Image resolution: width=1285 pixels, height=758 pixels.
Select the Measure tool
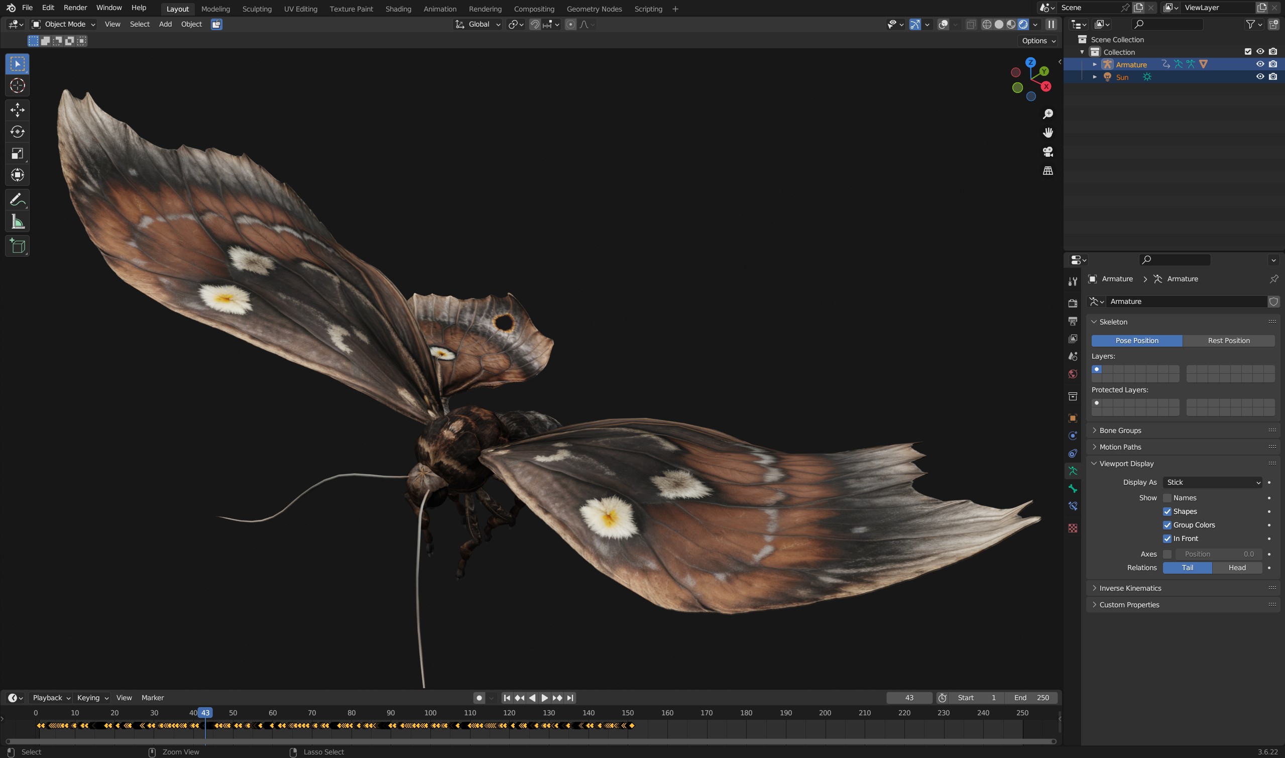18,222
